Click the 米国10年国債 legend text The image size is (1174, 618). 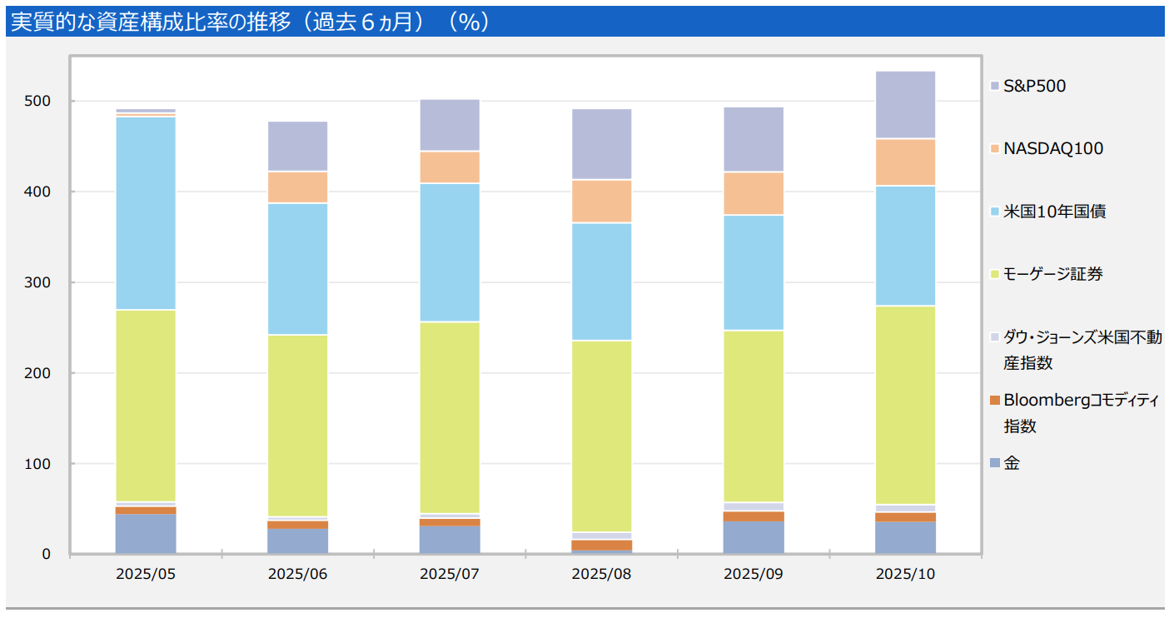coord(1053,212)
